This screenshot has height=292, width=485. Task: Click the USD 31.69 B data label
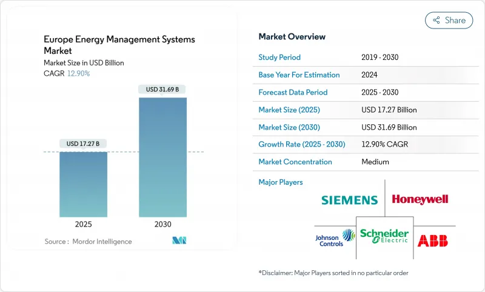(162, 90)
